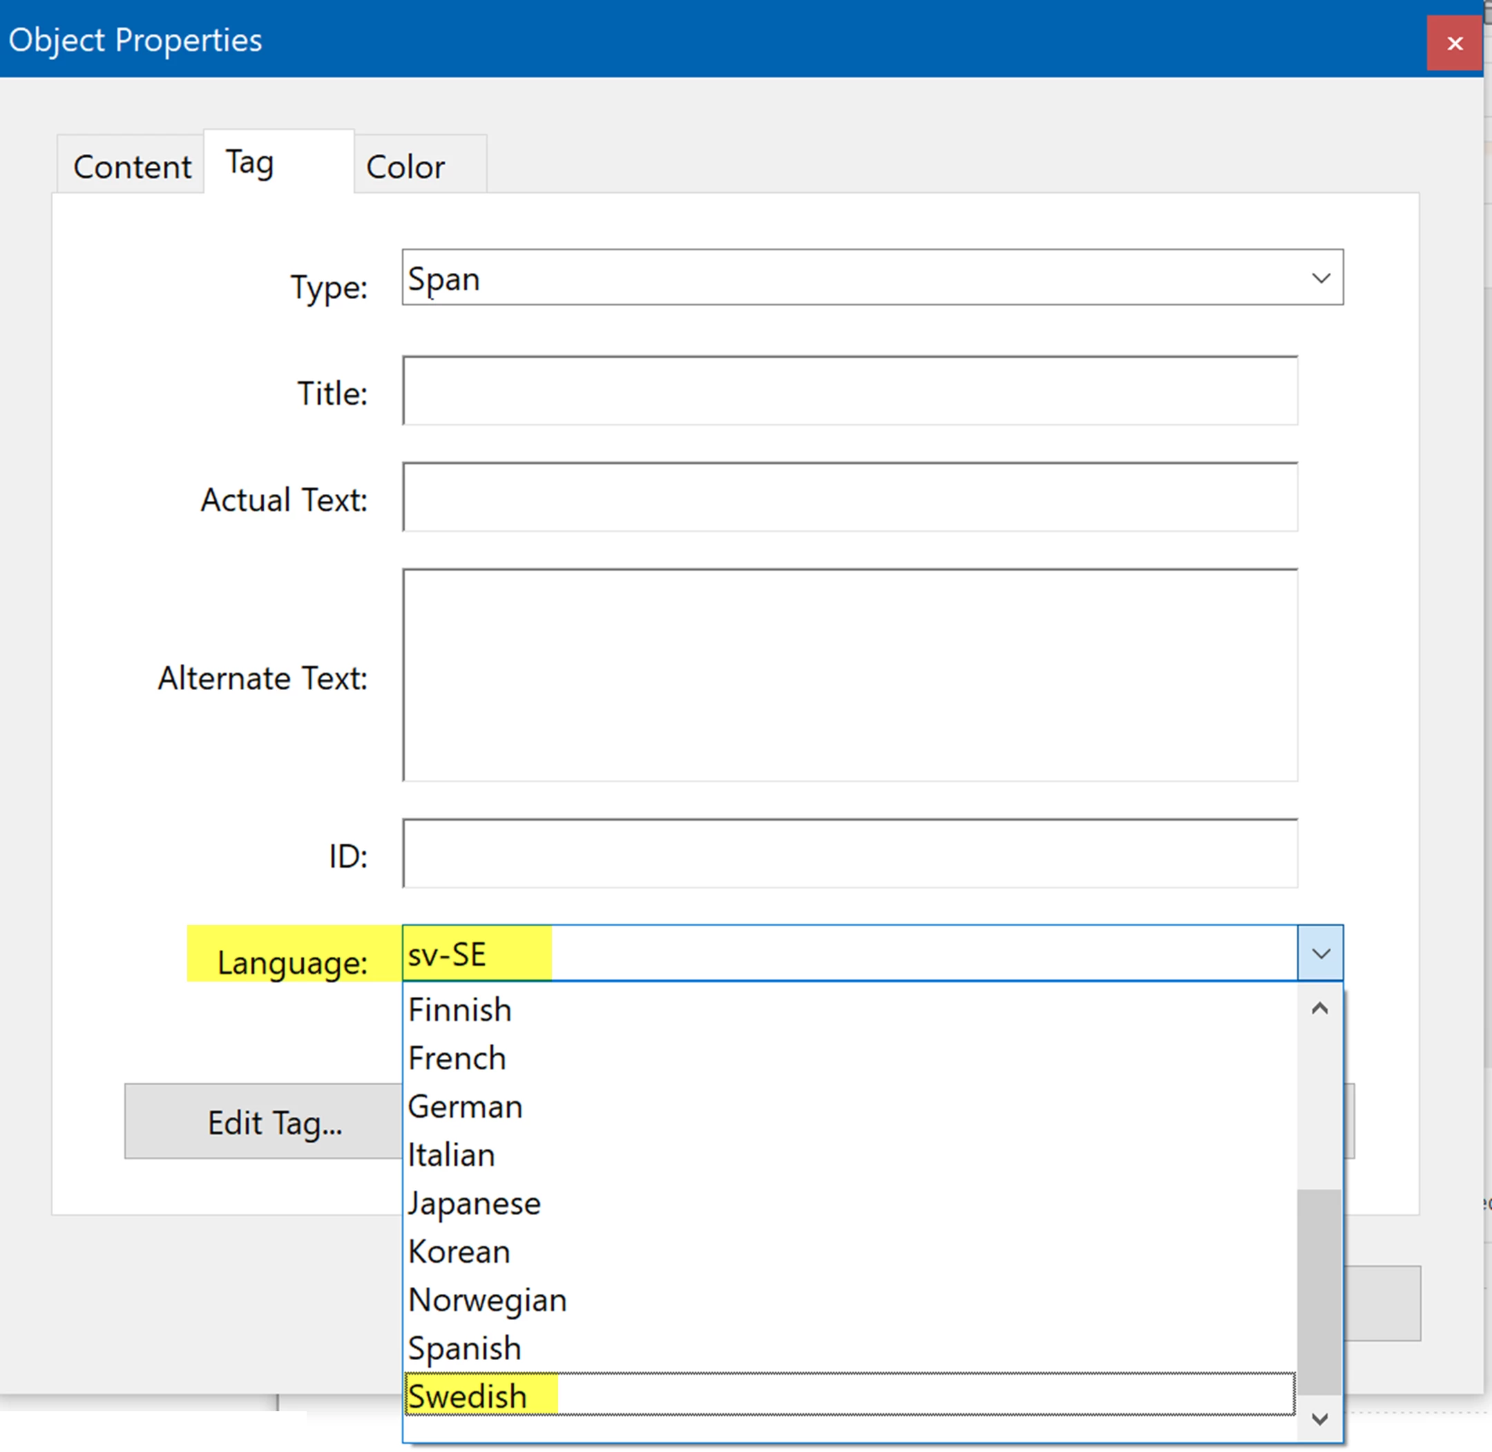The image size is (1492, 1452).
Task: Select Swedish in the language list
Action: coord(468,1396)
